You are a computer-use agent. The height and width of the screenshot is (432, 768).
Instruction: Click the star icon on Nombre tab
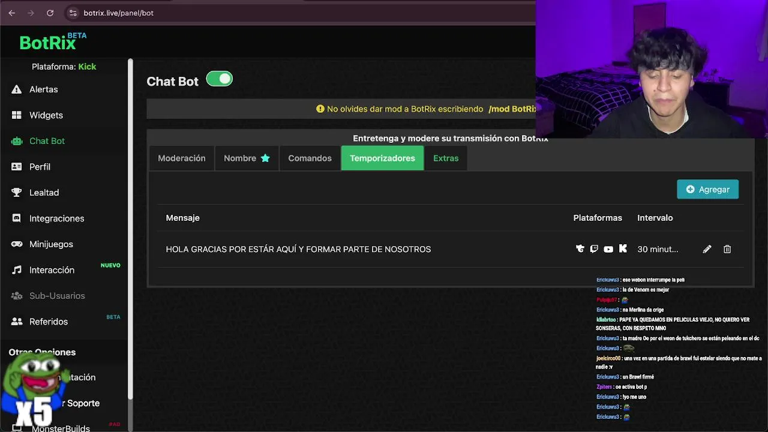point(265,158)
